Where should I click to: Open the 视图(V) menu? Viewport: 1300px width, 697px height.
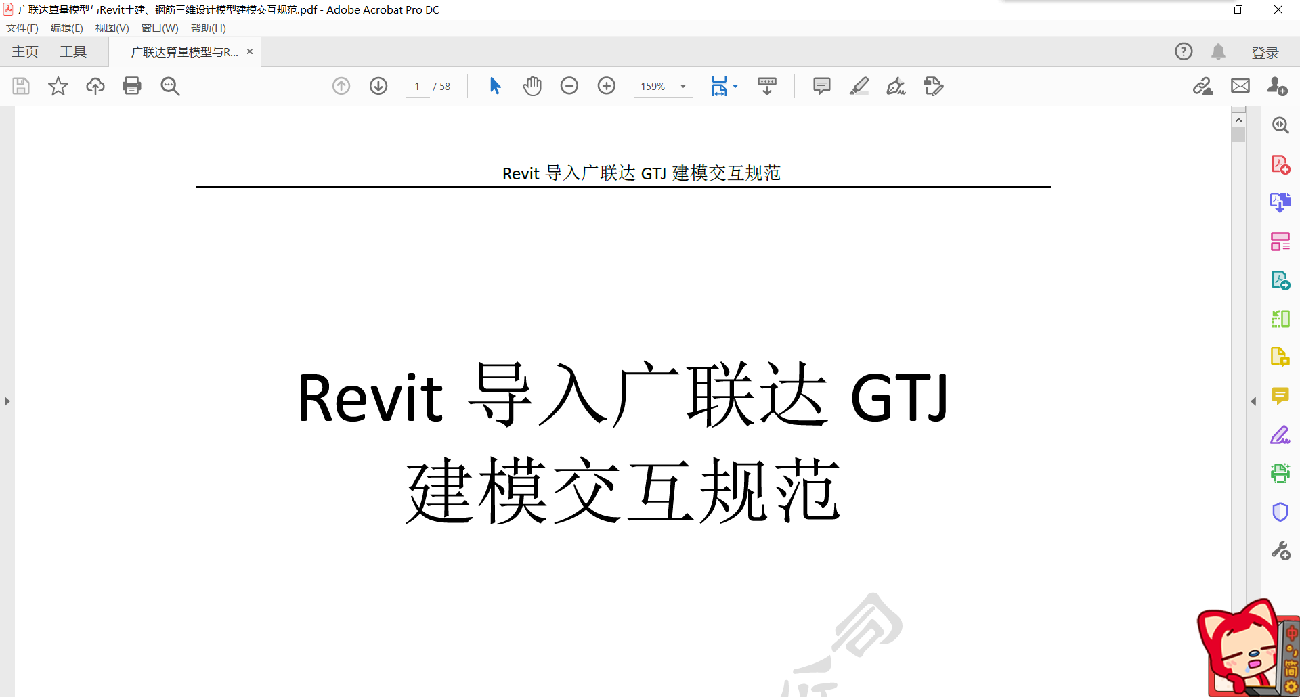112,28
